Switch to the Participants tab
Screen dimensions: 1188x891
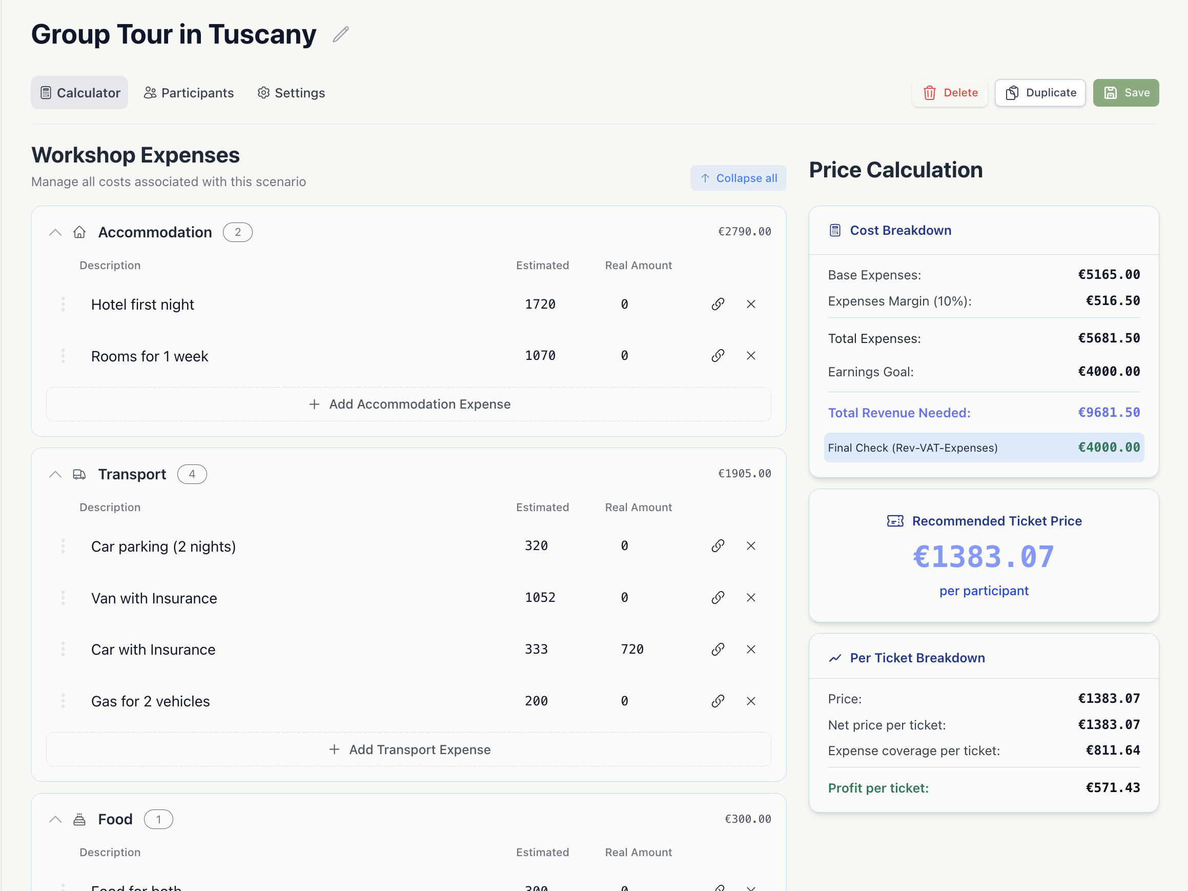coord(189,93)
